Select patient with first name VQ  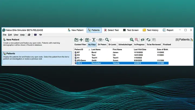(121, 55)
